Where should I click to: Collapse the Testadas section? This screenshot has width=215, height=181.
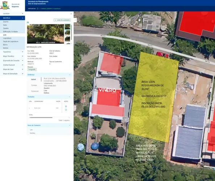coord(49,97)
